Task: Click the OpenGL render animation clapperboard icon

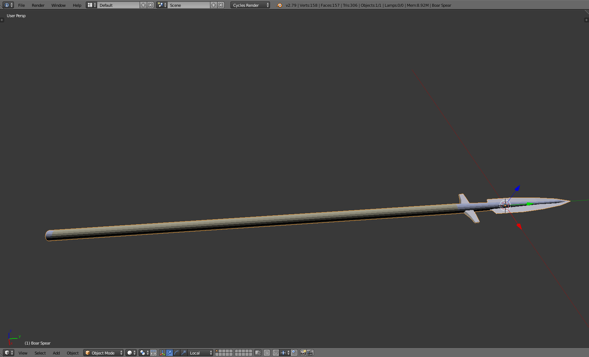Action: pos(309,353)
